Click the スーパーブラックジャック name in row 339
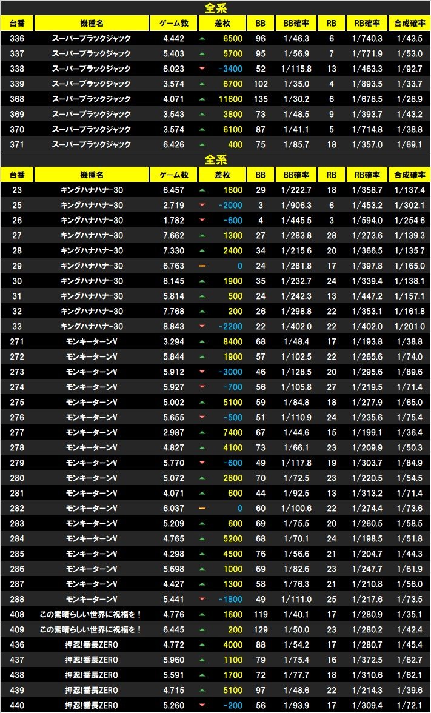Image resolution: width=431 pixels, height=713 pixels. tap(92, 84)
